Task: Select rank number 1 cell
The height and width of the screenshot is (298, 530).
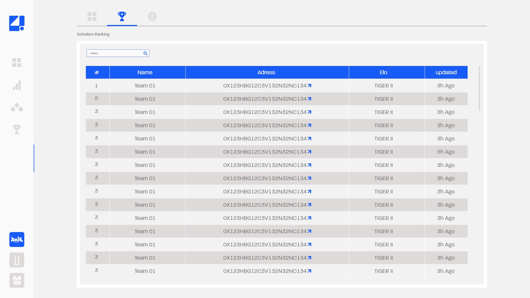Action: click(96, 86)
